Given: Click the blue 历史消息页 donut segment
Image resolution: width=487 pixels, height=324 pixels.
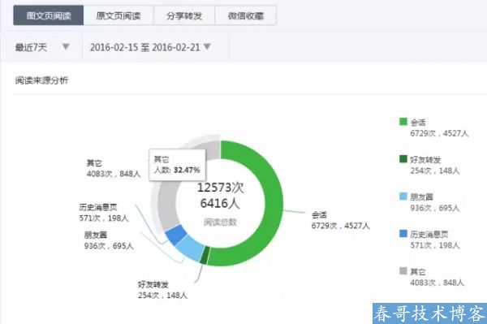Looking at the screenshot, I should 175,235.
